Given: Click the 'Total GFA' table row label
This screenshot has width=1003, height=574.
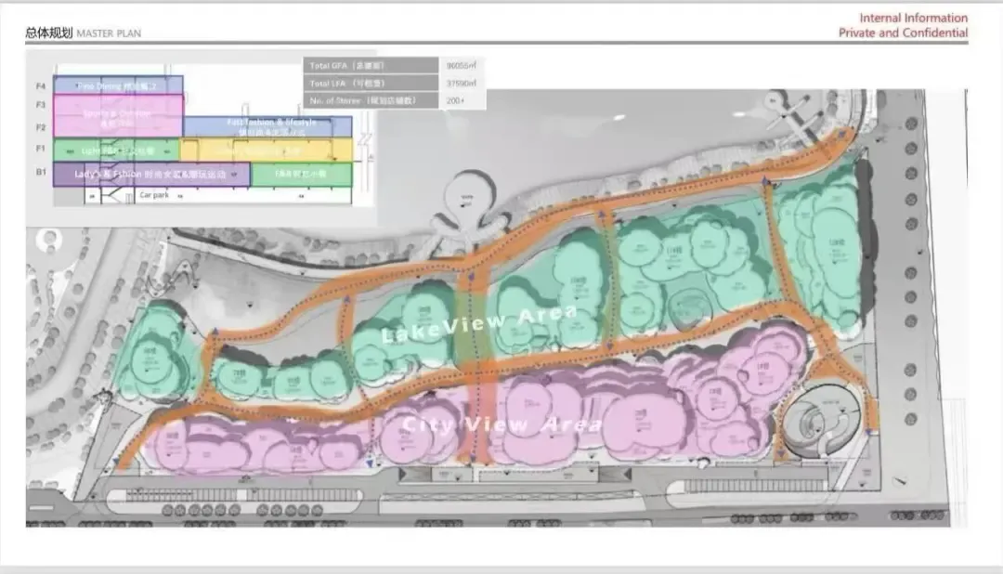Looking at the screenshot, I should click(371, 65).
